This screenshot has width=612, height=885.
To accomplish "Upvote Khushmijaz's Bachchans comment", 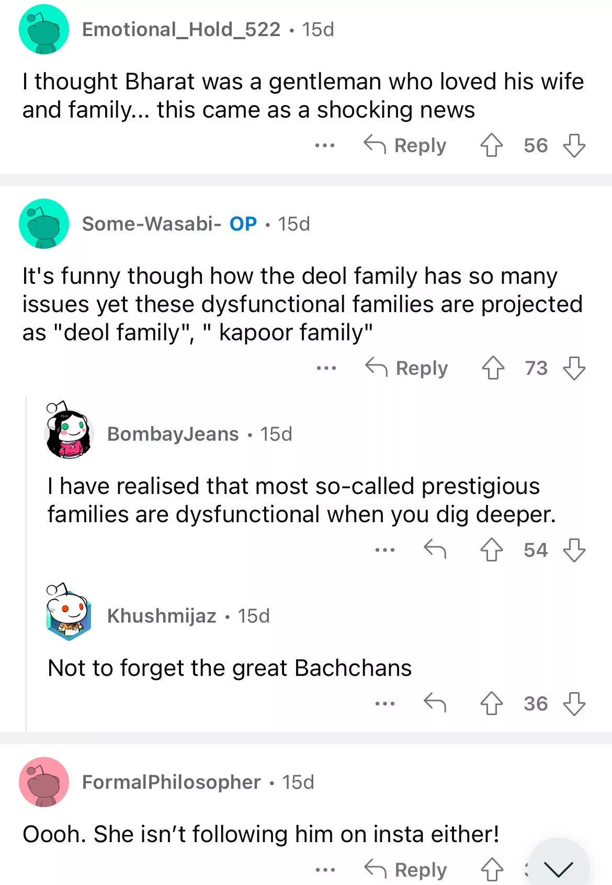I will click(491, 703).
